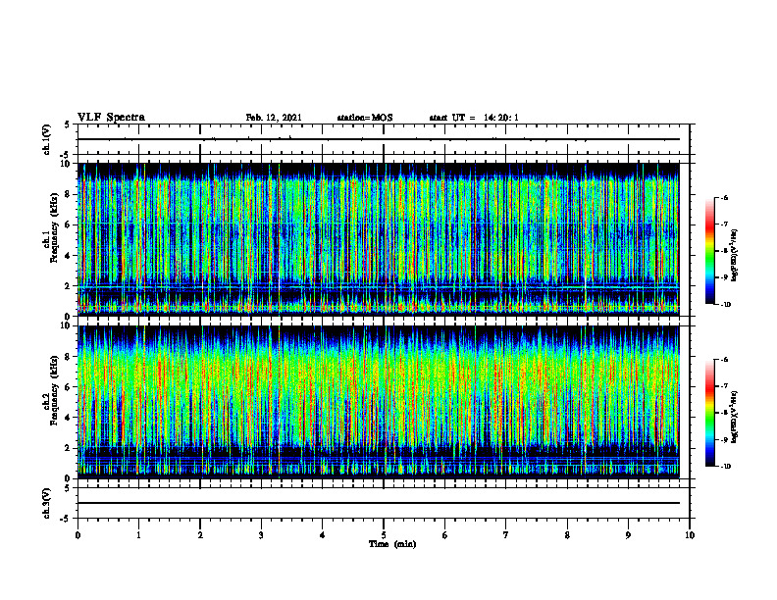This screenshot has width=777, height=600.
Task: Click the "7" tick on the time axis
Action: point(506,535)
